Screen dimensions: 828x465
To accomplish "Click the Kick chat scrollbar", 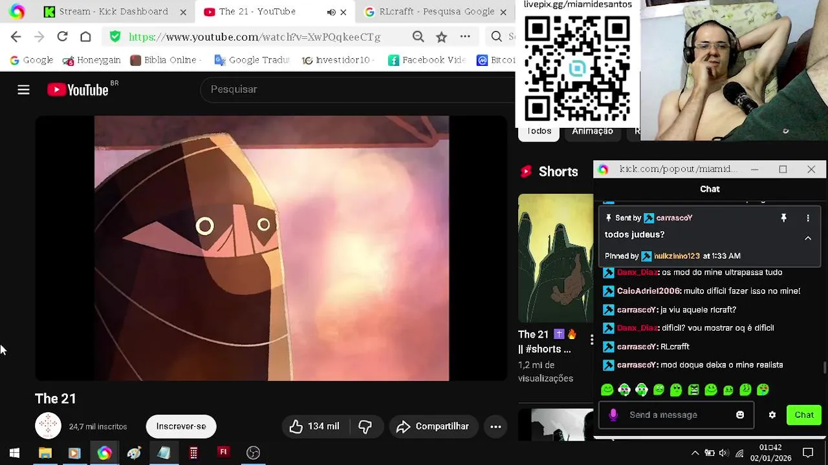I will pyautogui.click(x=824, y=368).
